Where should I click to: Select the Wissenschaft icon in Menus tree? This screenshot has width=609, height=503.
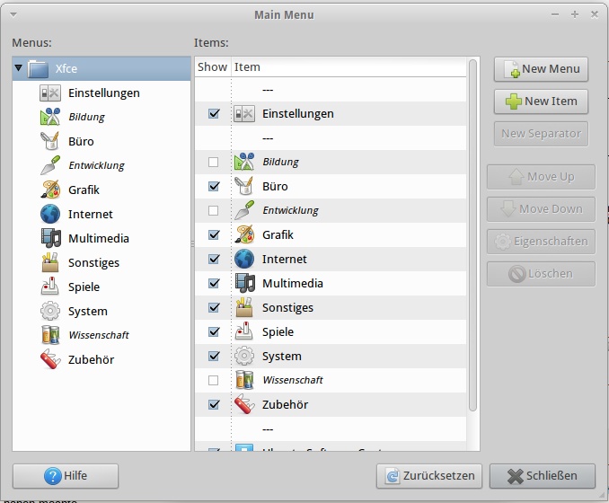coord(50,336)
